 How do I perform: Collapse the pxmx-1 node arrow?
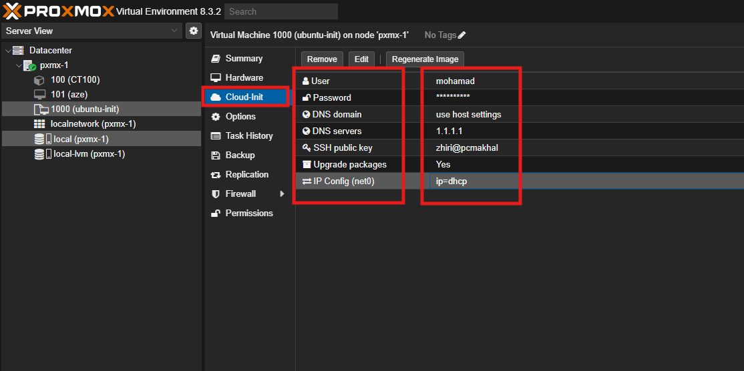19,65
